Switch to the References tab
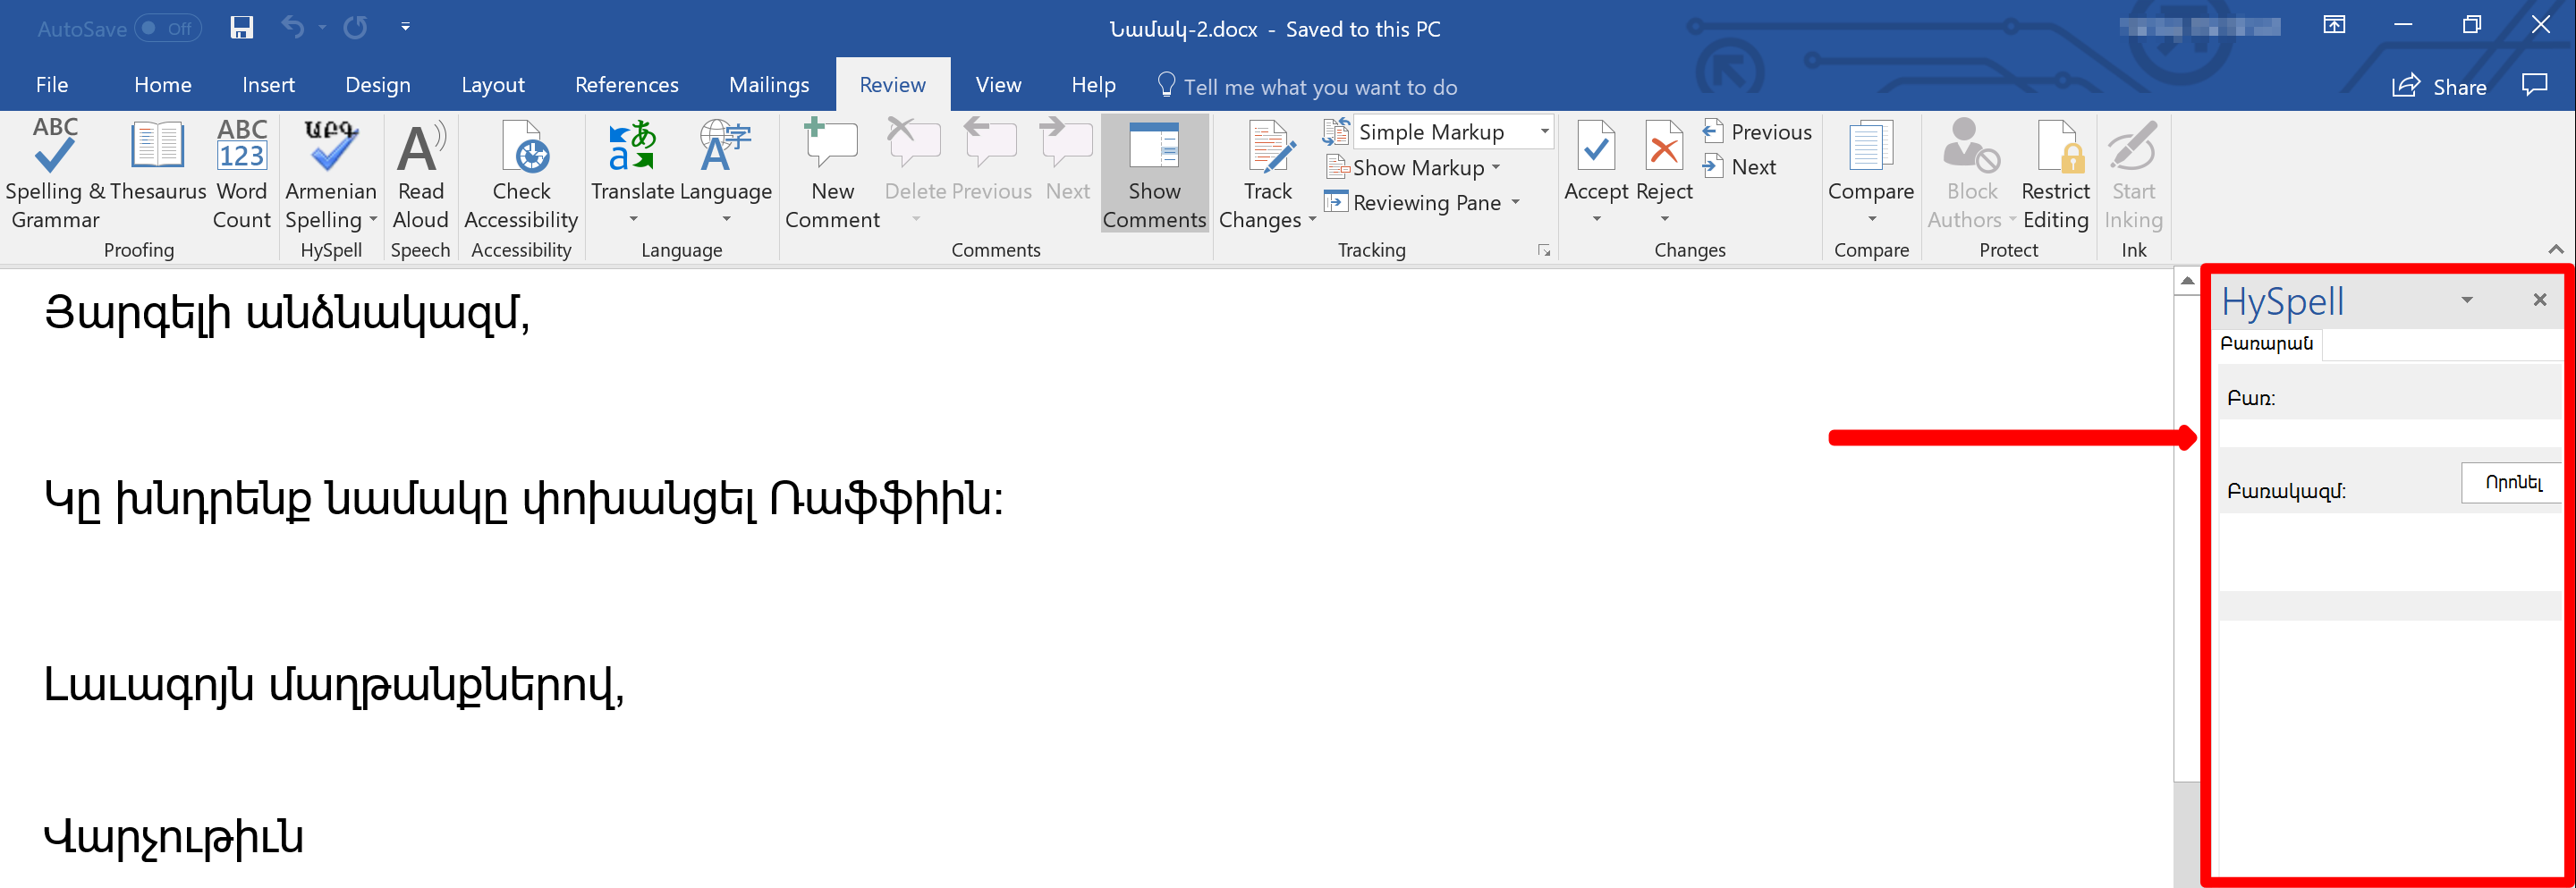The height and width of the screenshot is (888, 2576). (x=626, y=85)
